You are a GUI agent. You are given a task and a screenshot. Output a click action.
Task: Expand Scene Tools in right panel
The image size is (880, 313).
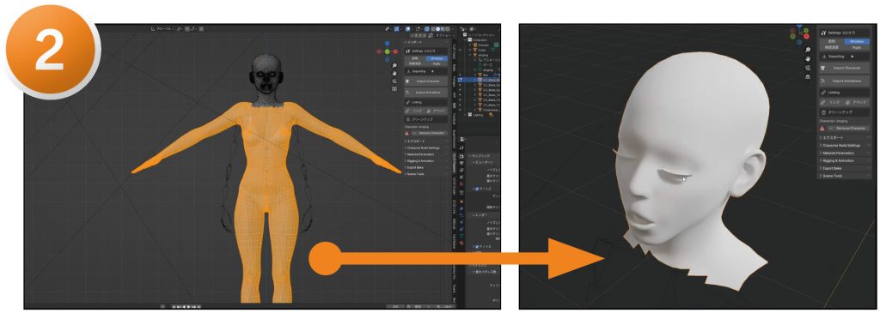coord(845,176)
